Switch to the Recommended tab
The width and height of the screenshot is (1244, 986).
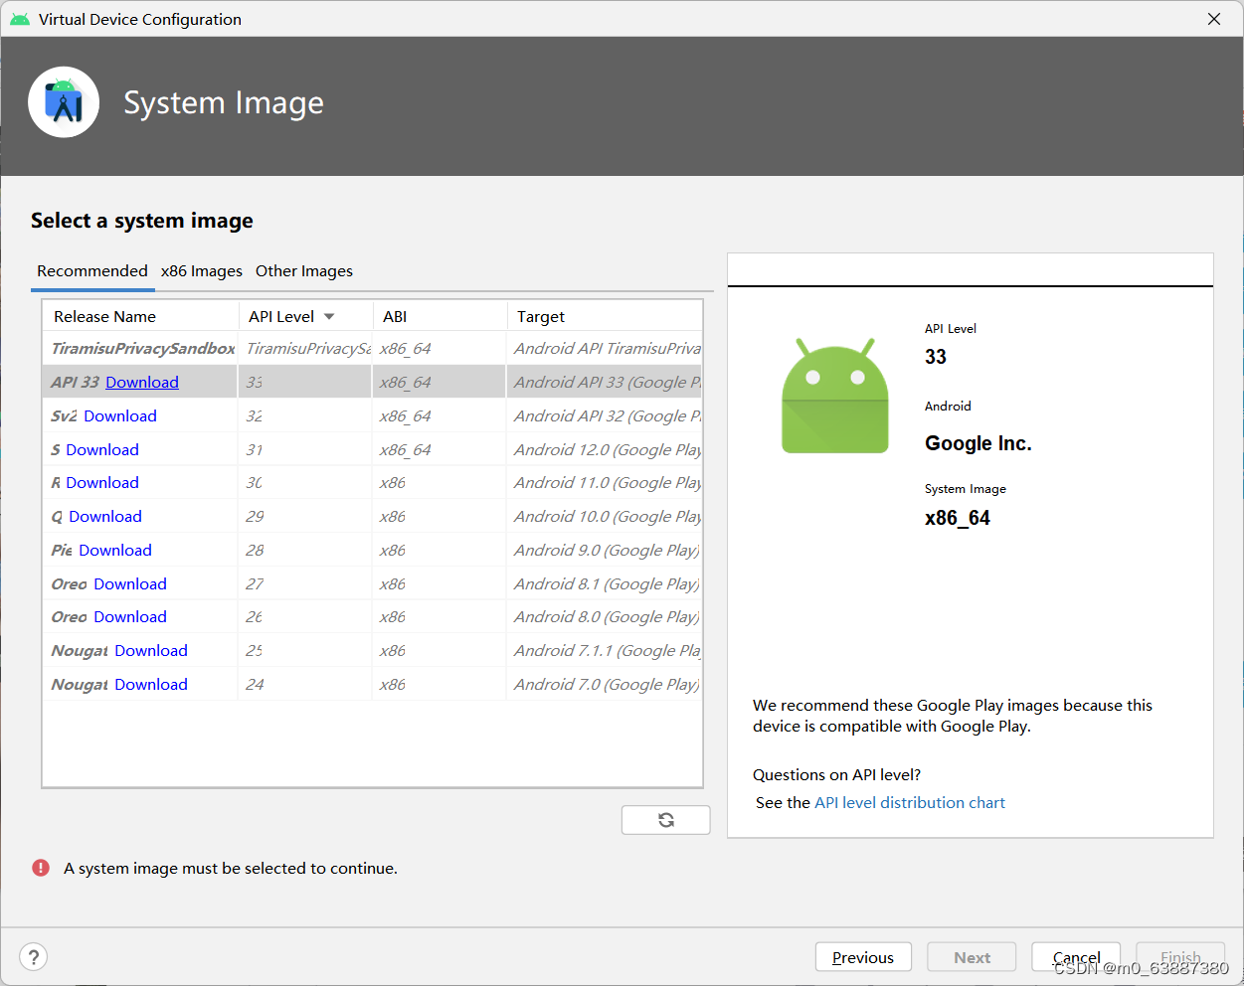(92, 271)
